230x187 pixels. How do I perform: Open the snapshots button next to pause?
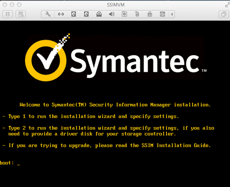coord(21,14)
